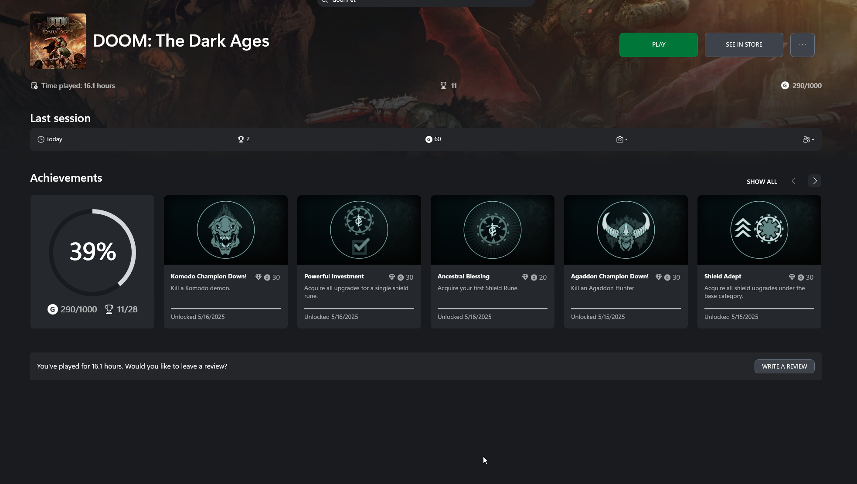
Task: Click the last session camera captures icon
Action: point(619,139)
